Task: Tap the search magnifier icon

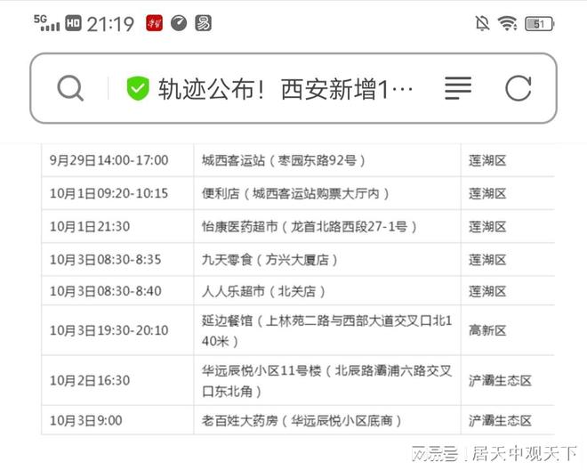Action: pos(70,88)
